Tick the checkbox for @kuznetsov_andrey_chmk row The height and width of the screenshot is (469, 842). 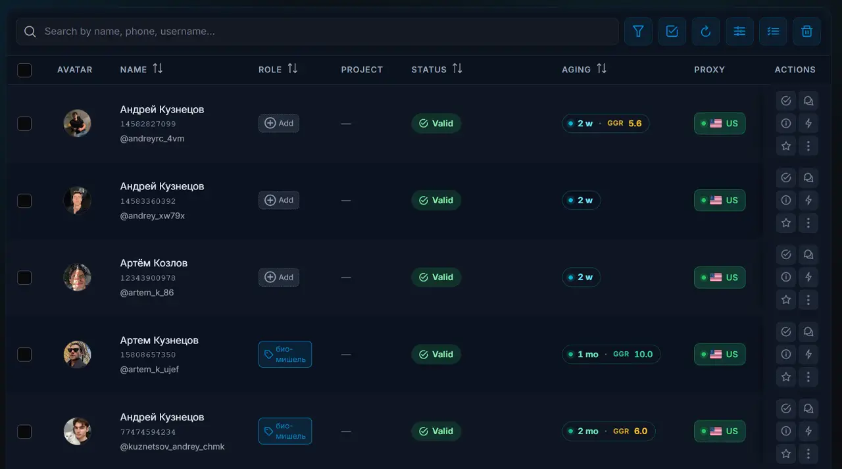click(24, 432)
